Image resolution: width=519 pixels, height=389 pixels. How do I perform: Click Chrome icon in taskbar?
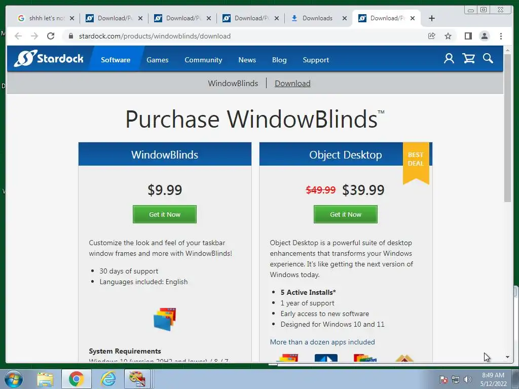point(76,379)
